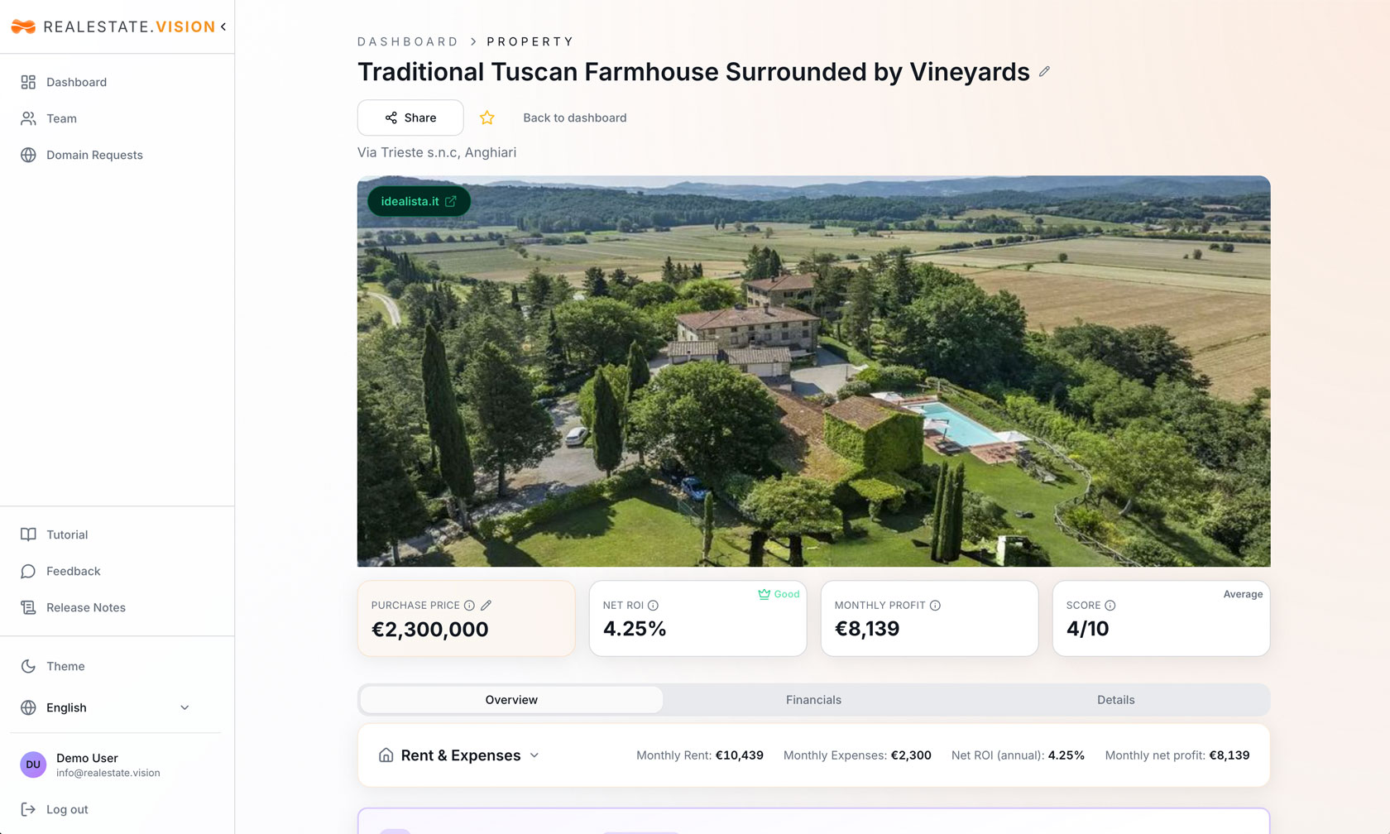Switch to the Financials tab
1390x834 pixels.
[x=813, y=700]
